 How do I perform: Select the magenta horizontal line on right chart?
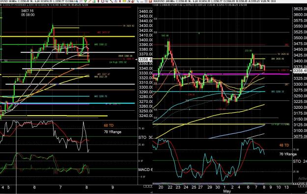tap(221, 74)
